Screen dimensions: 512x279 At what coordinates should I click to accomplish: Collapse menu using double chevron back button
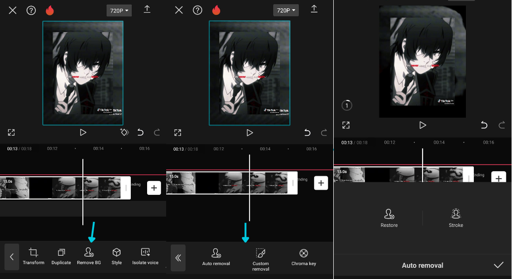[178, 258]
